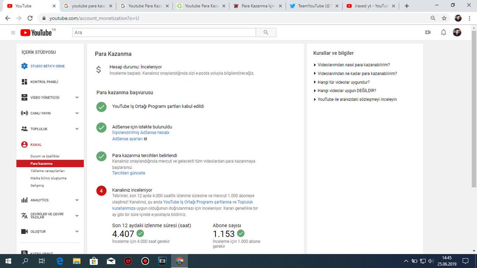Open Microsoft Store from the taskbar
Viewport: 477px width, 268px height.
click(94, 261)
